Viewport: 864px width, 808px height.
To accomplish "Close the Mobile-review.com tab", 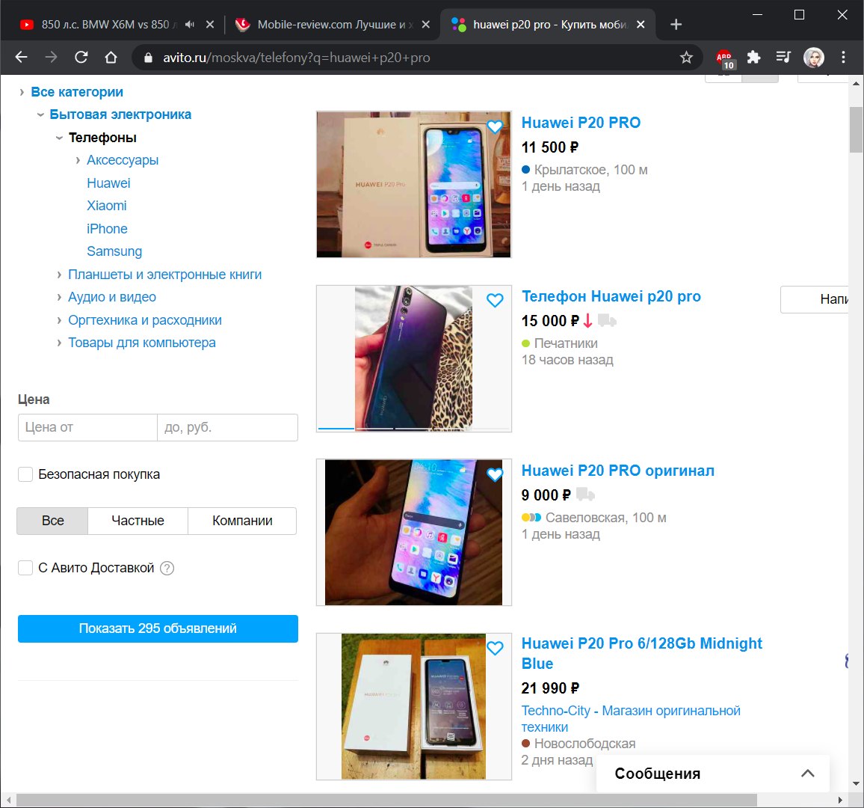I will [x=425, y=24].
